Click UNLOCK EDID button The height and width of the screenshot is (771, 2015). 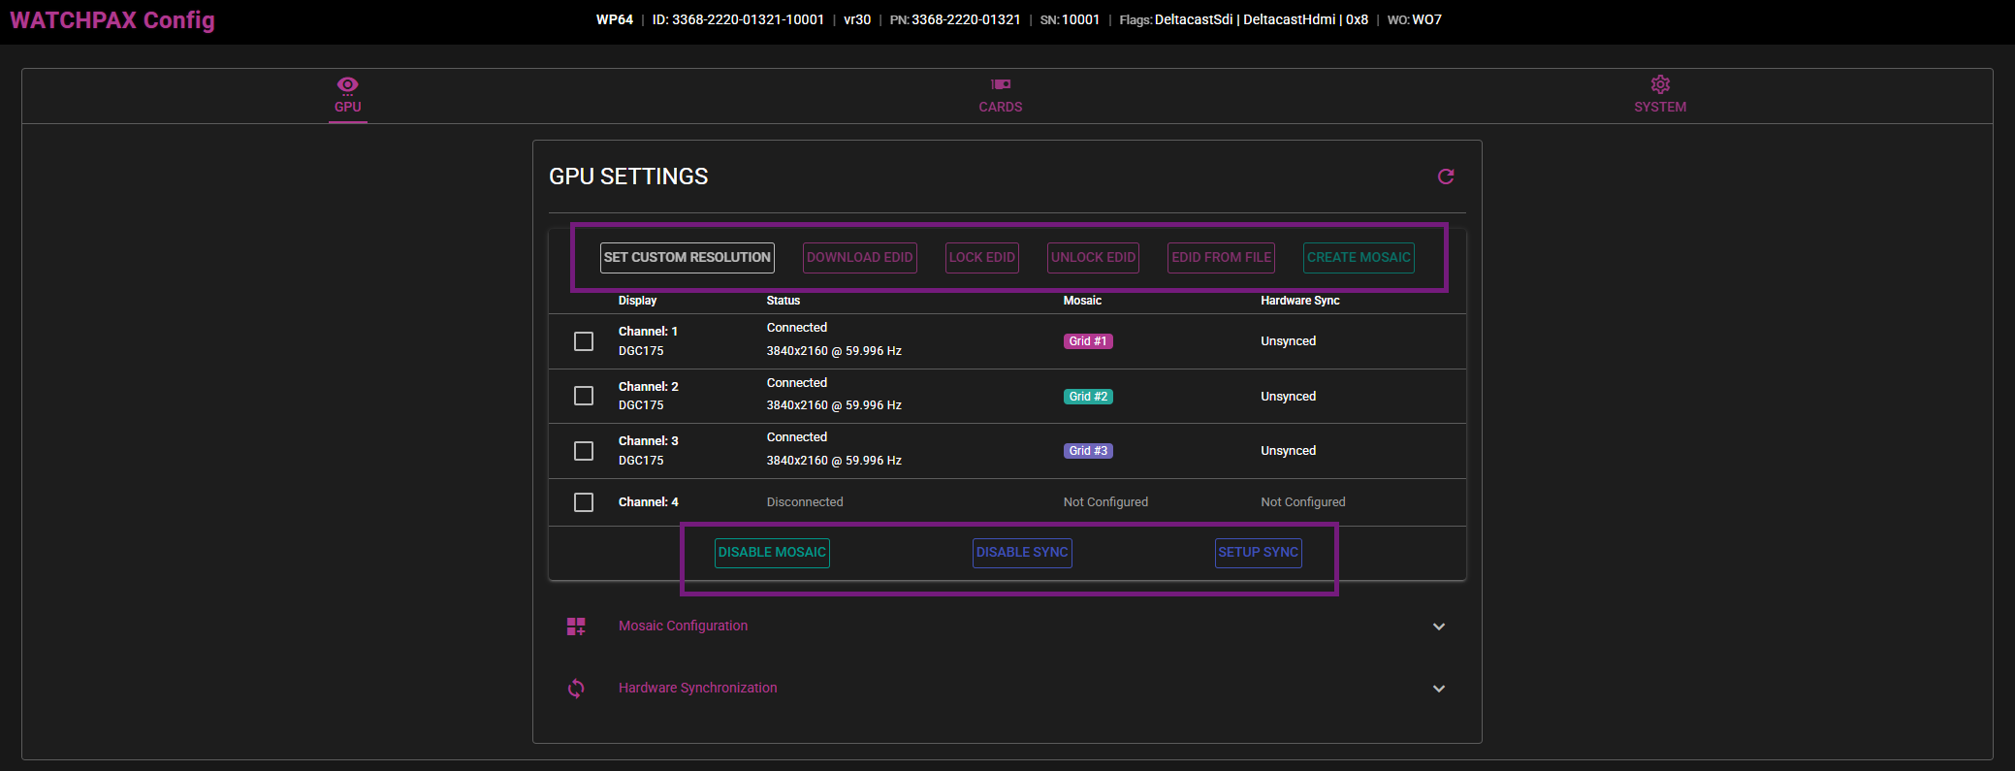(1093, 258)
